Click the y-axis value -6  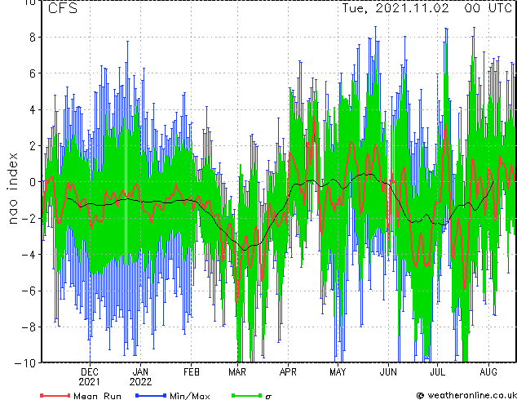pyautogui.click(x=29, y=291)
